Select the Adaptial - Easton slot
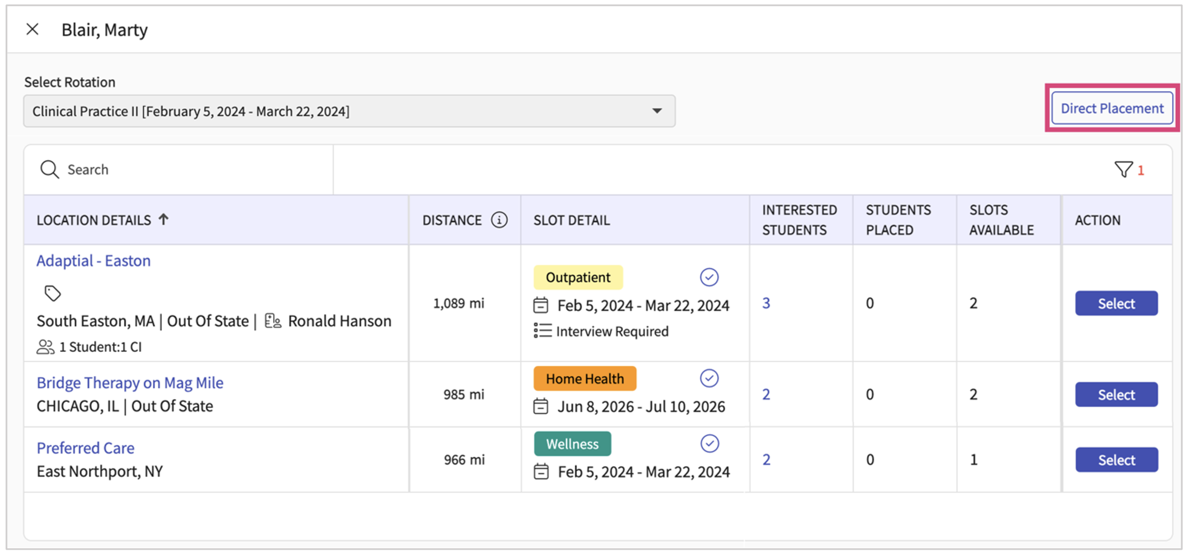This screenshot has width=1190, height=555. point(1116,303)
